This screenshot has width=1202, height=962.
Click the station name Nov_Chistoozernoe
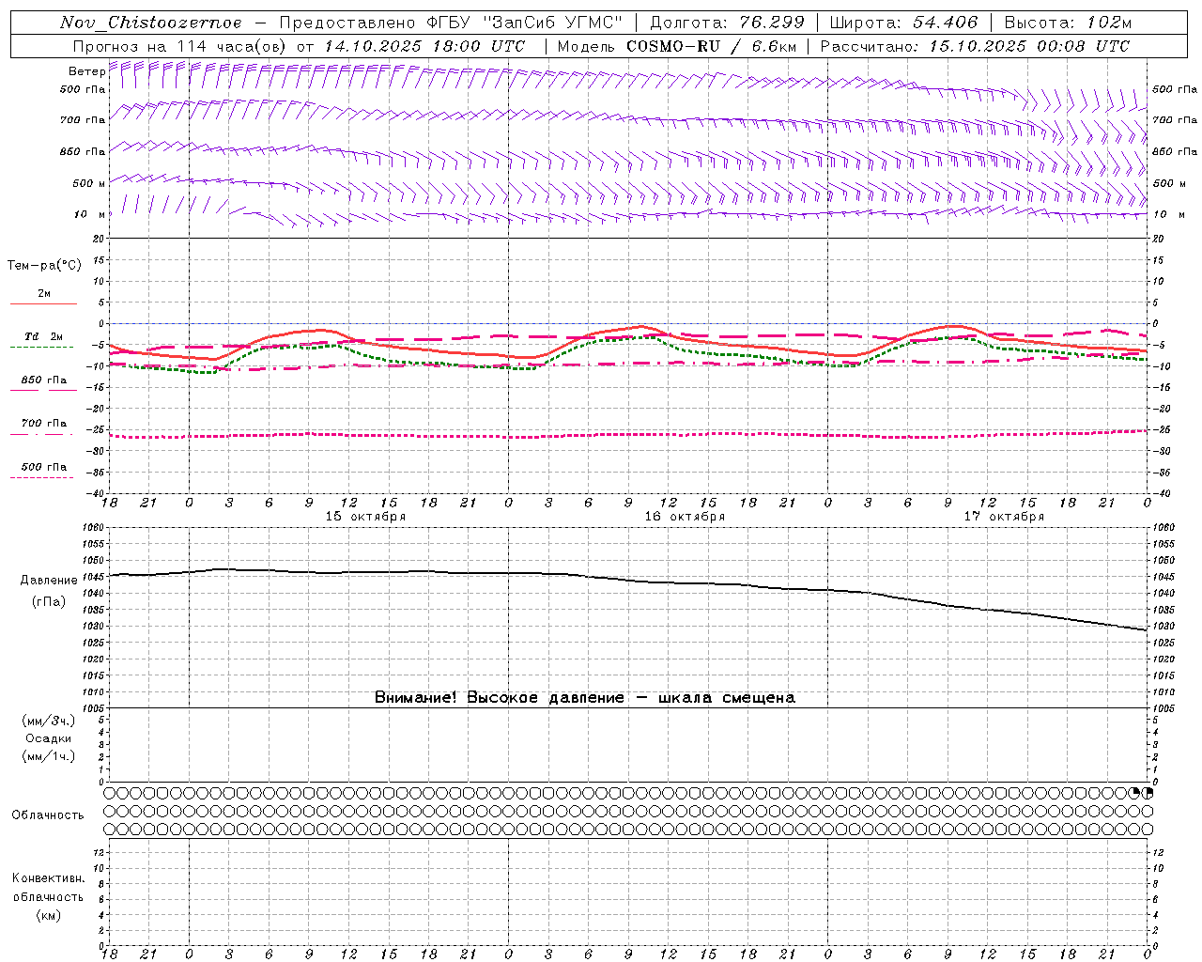click(150, 23)
